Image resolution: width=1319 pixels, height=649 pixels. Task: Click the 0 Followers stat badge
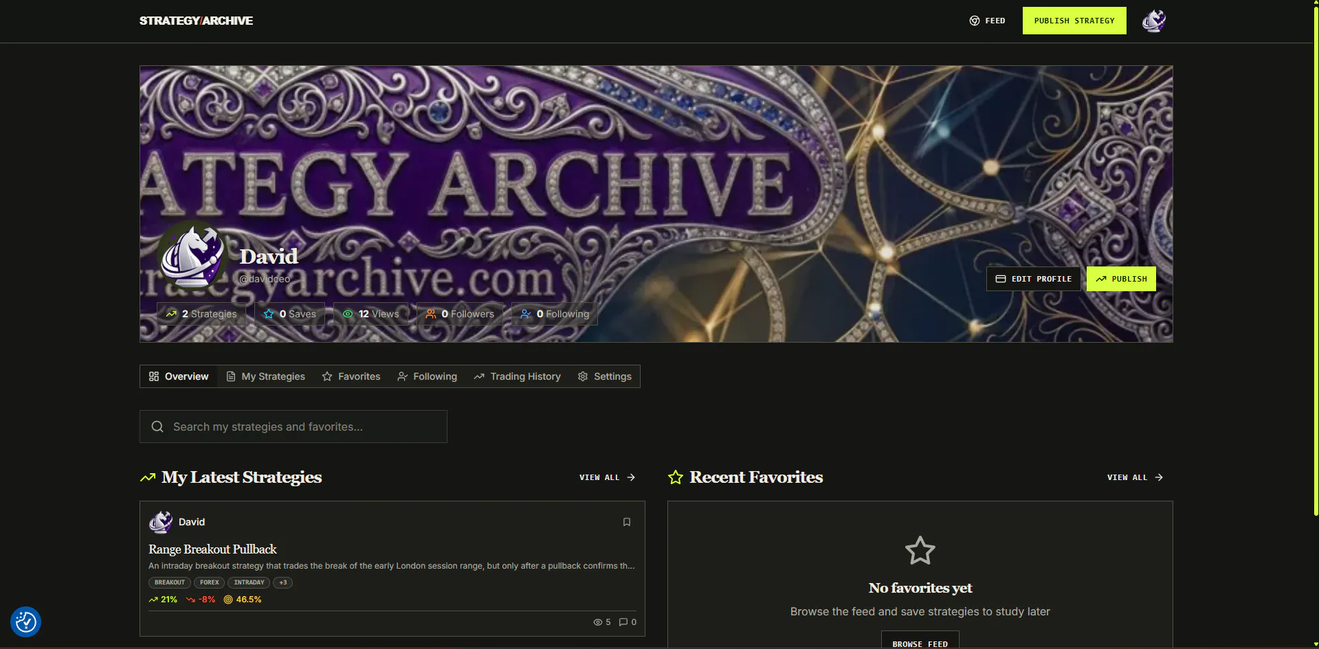tap(460, 314)
